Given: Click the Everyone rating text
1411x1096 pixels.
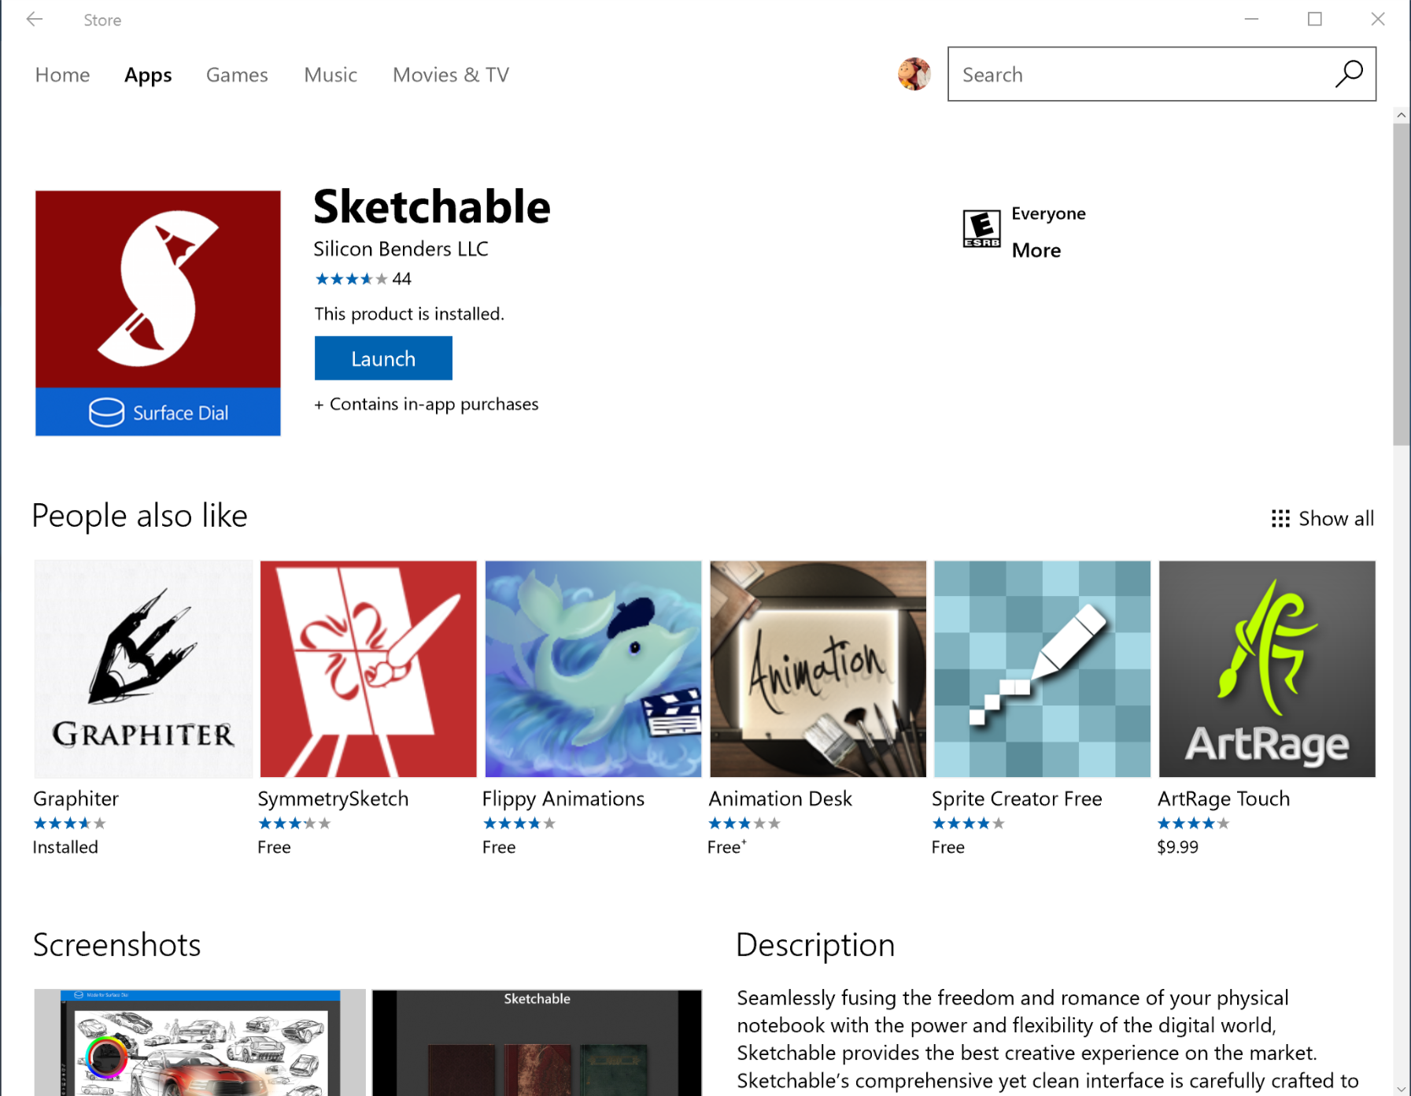Looking at the screenshot, I should point(1048,213).
